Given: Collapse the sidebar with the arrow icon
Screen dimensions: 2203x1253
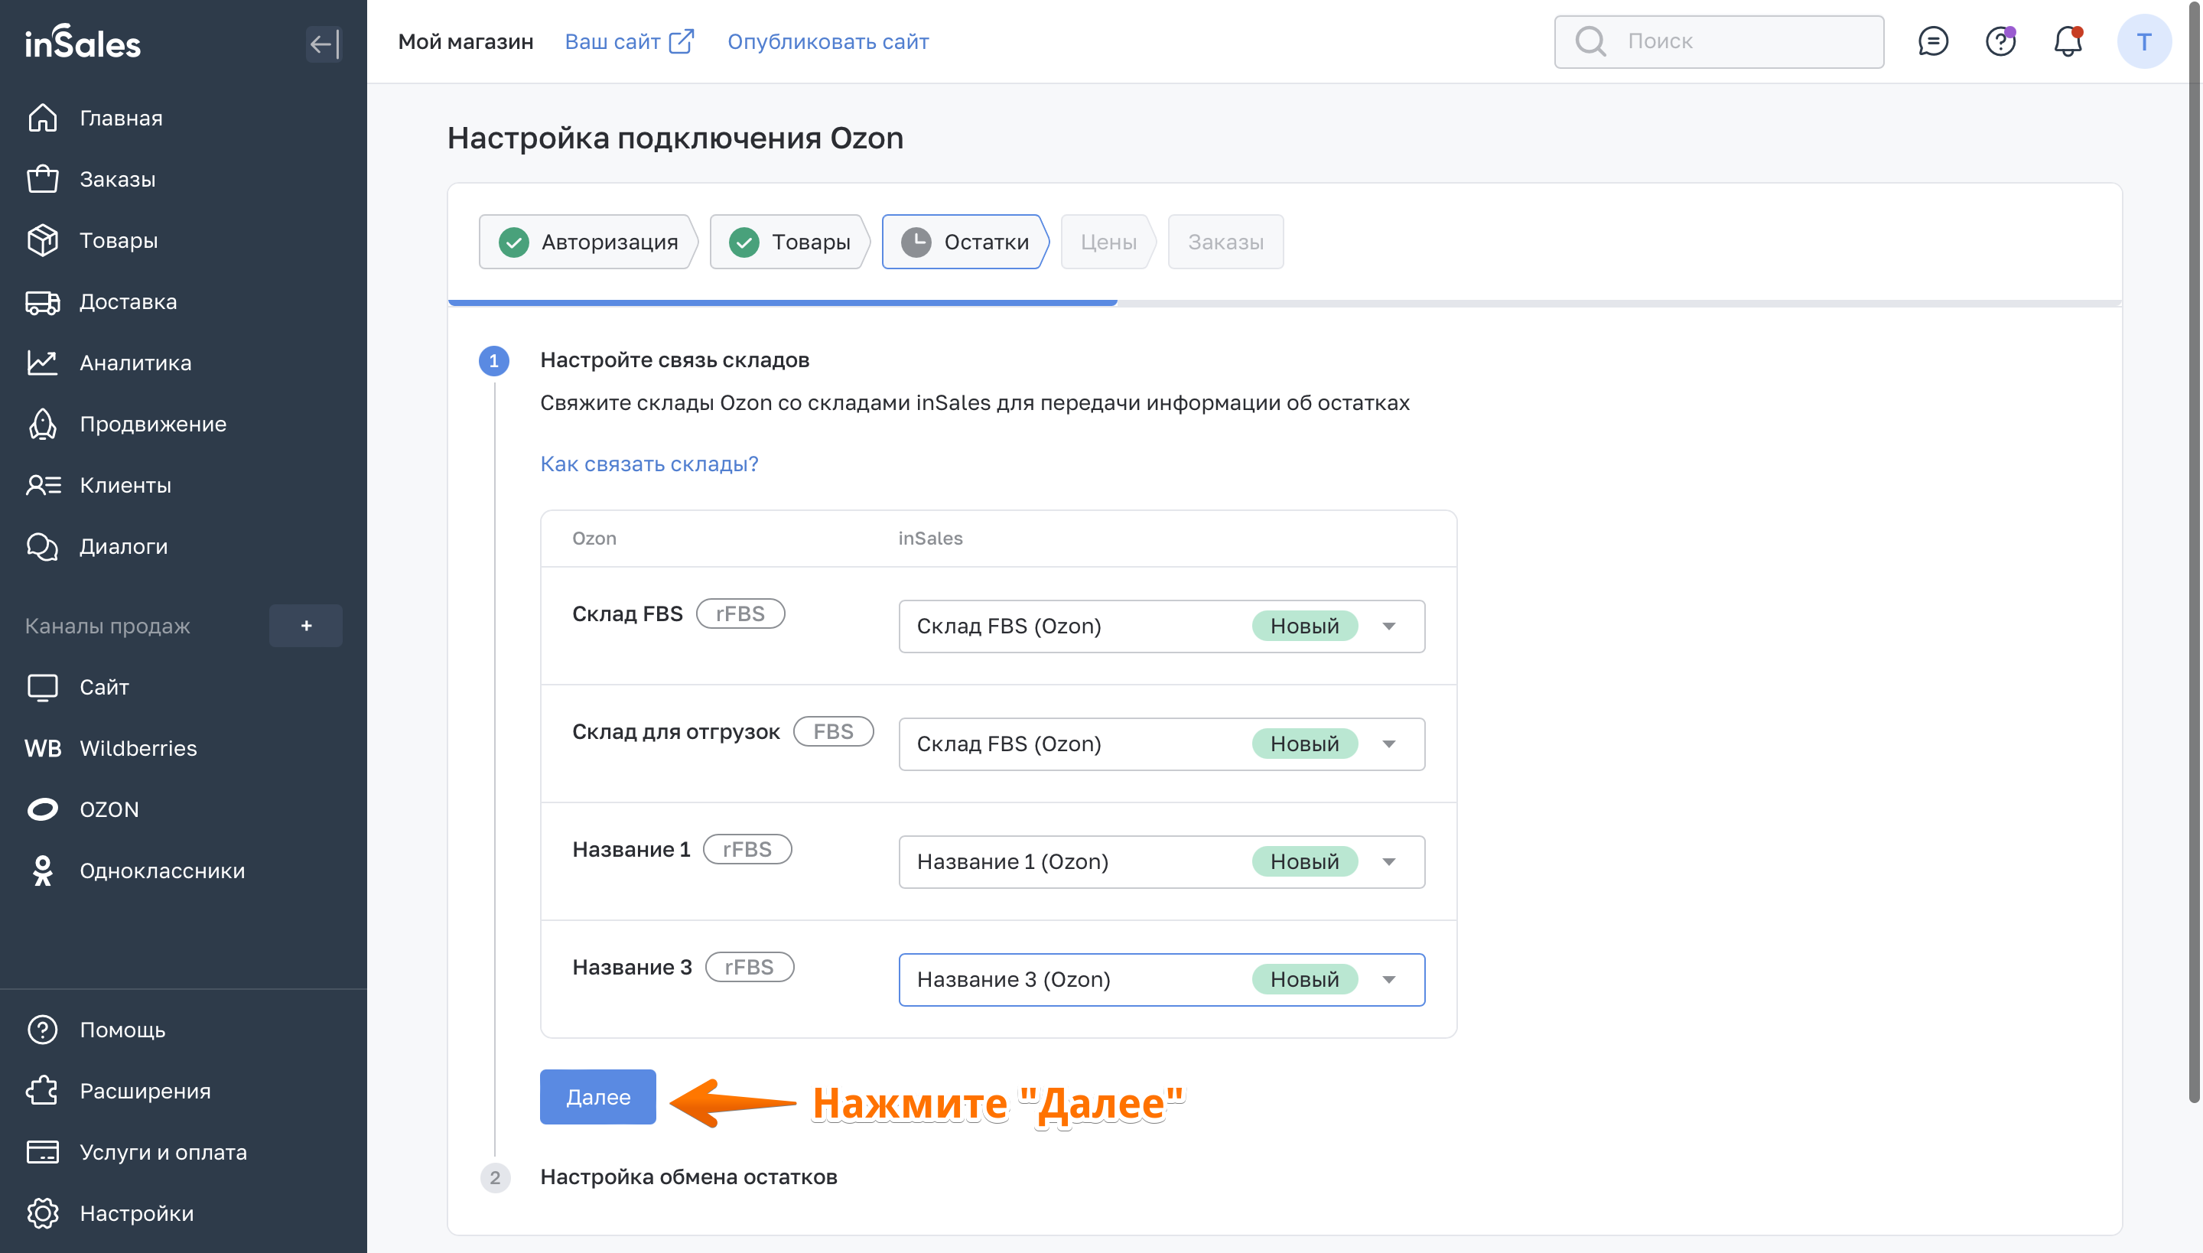Looking at the screenshot, I should [324, 44].
